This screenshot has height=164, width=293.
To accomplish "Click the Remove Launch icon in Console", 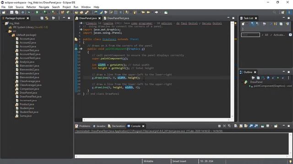I will tap(224, 126).
